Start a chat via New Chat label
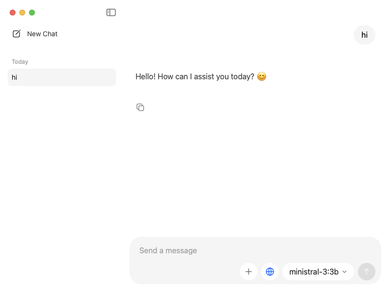Screen dimensions: 387x290 [42, 34]
